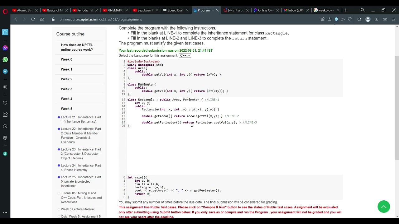Screen dimensions: 399x224
Task: Click the green extension icon in sidebar
Action: point(5,154)
